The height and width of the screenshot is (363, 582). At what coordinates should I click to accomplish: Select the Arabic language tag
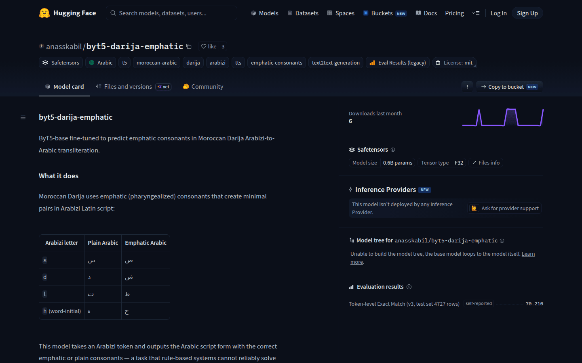point(101,63)
